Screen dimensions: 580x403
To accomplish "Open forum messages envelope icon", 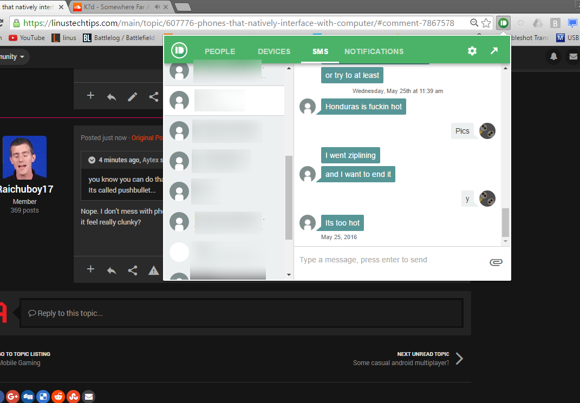I will [x=573, y=56].
